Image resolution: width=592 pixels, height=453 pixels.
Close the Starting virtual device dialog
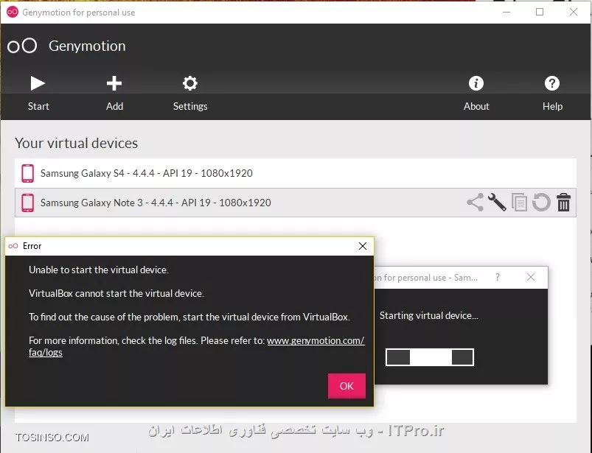click(x=531, y=277)
